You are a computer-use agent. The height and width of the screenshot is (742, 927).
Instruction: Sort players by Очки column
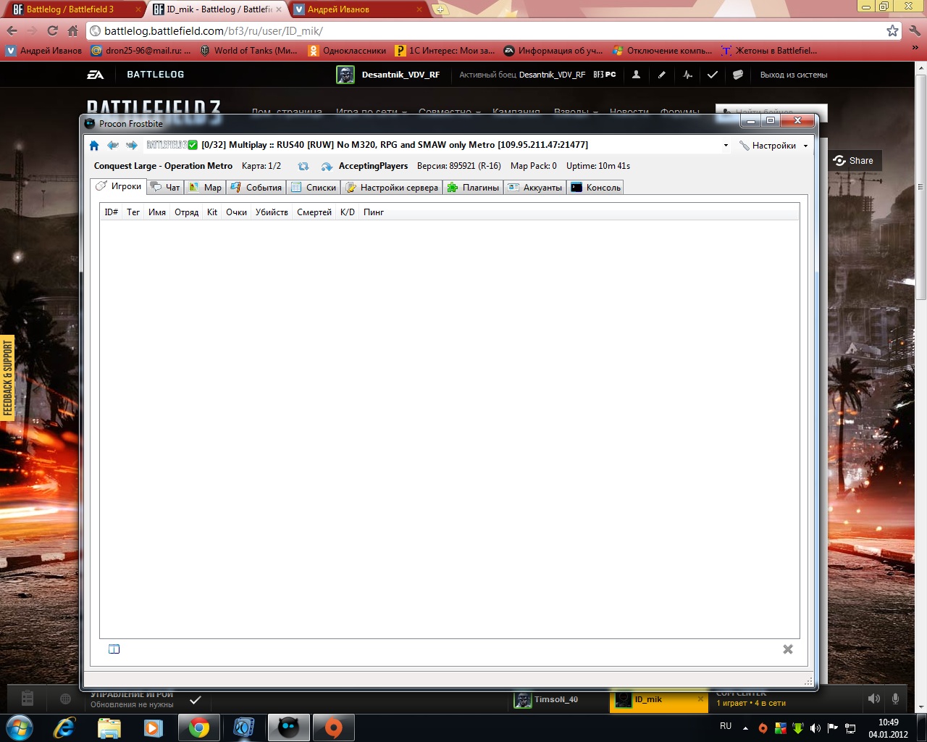point(237,212)
